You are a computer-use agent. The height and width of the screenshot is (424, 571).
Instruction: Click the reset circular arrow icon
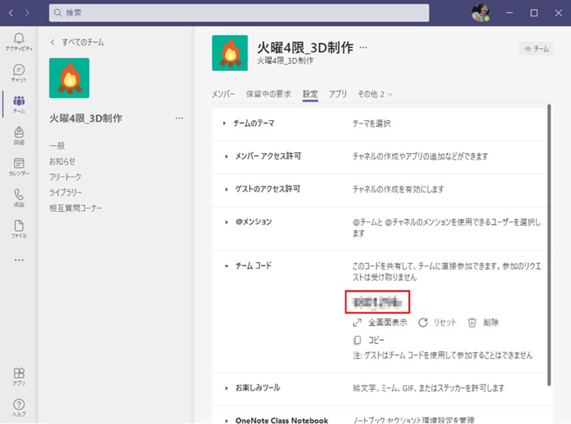coord(423,322)
